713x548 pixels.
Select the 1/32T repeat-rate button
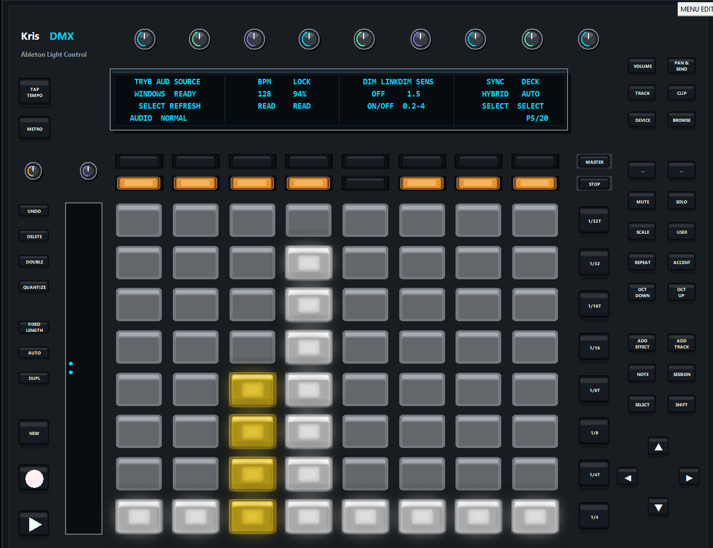pyautogui.click(x=594, y=221)
